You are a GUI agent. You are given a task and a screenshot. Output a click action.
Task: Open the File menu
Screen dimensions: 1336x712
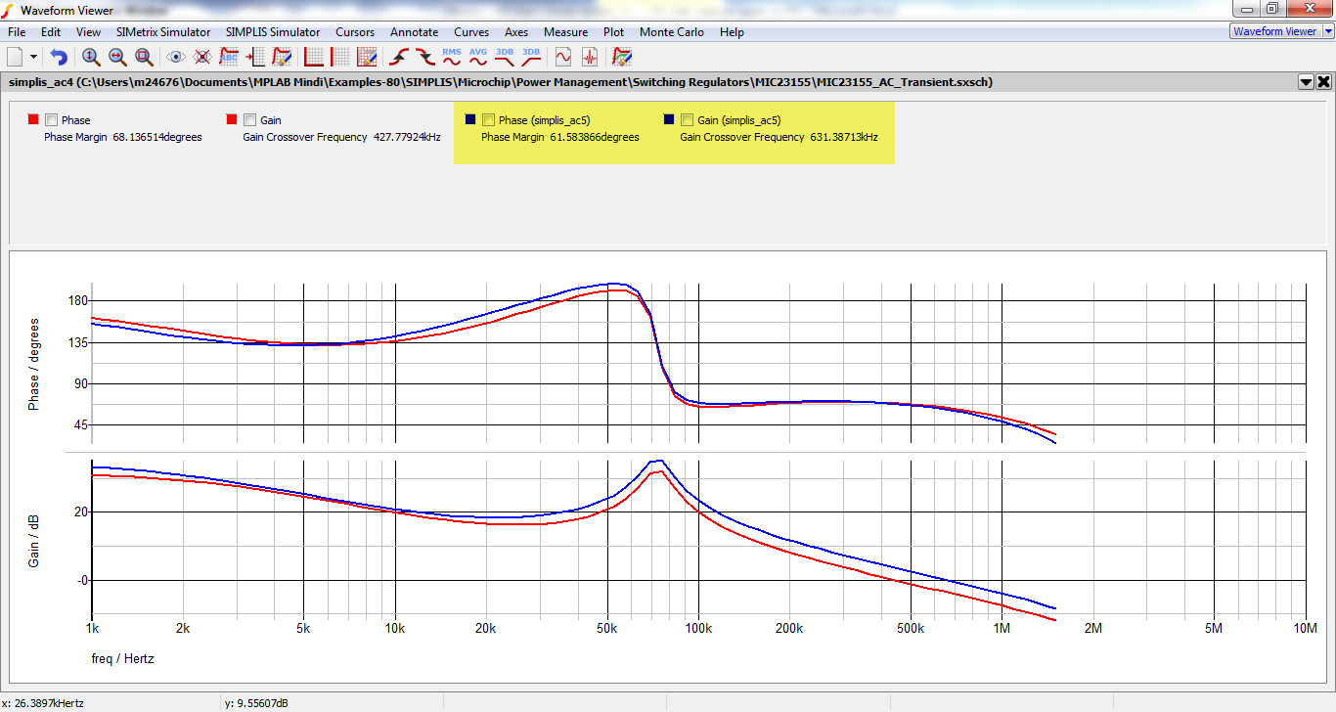(17, 32)
